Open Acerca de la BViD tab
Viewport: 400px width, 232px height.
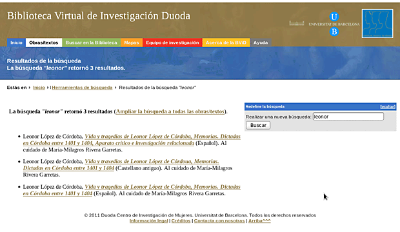coord(226,43)
